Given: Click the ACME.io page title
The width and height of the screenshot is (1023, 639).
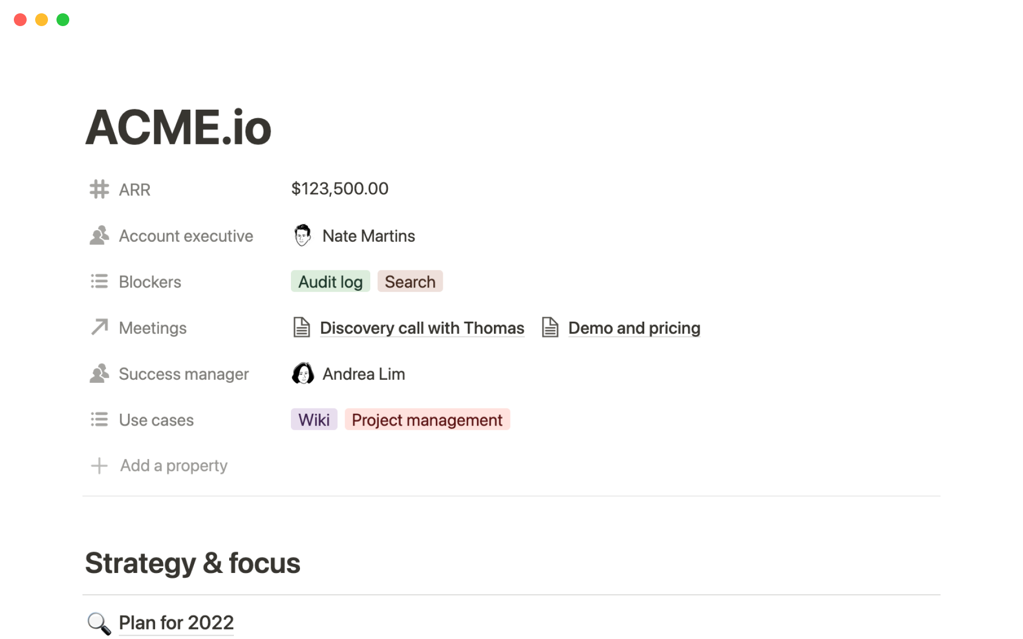Looking at the screenshot, I should click(178, 128).
